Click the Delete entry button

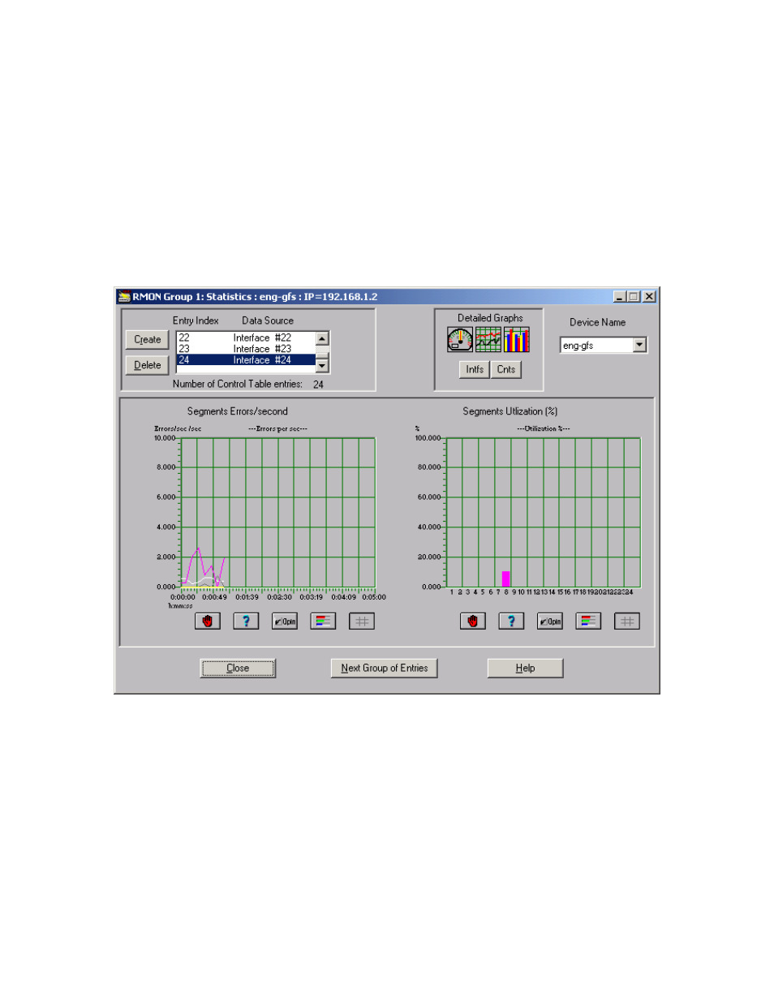148,365
